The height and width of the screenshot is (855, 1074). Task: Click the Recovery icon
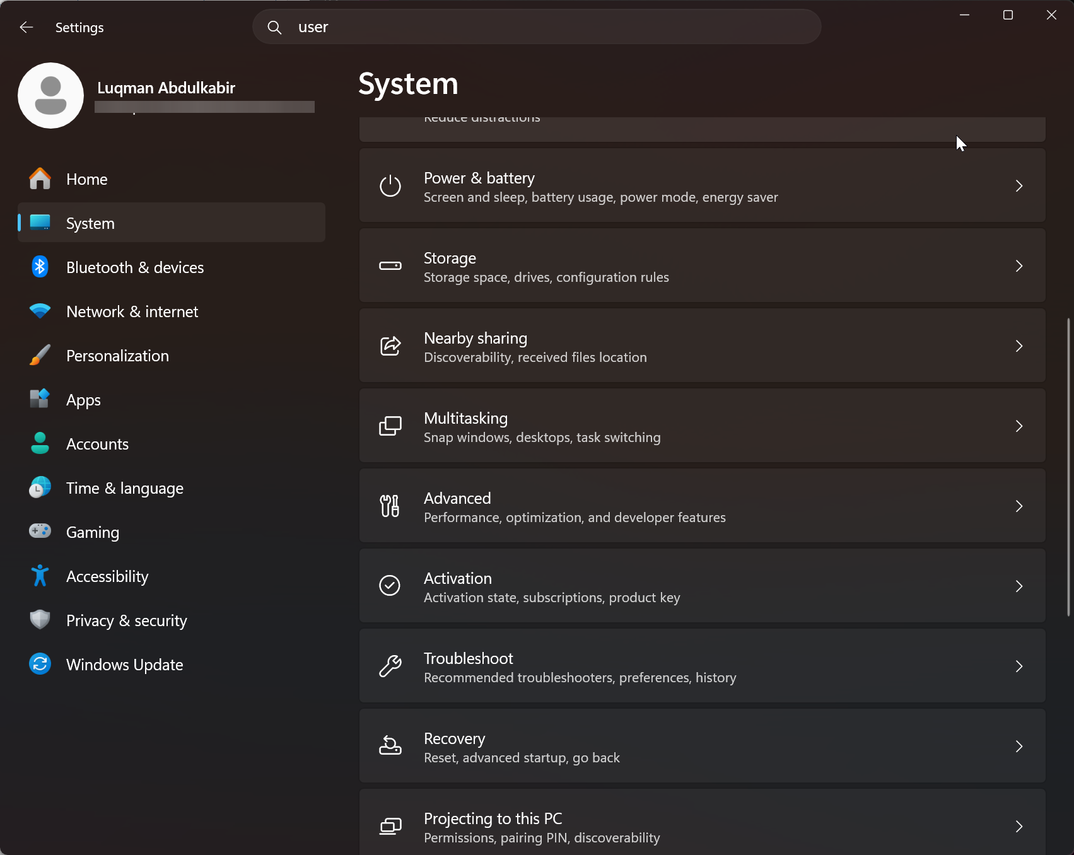pos(390,746)
